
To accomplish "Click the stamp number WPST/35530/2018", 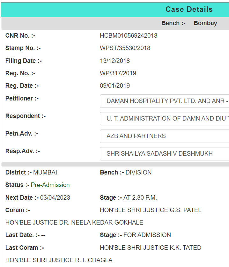I will pos(125,48).
